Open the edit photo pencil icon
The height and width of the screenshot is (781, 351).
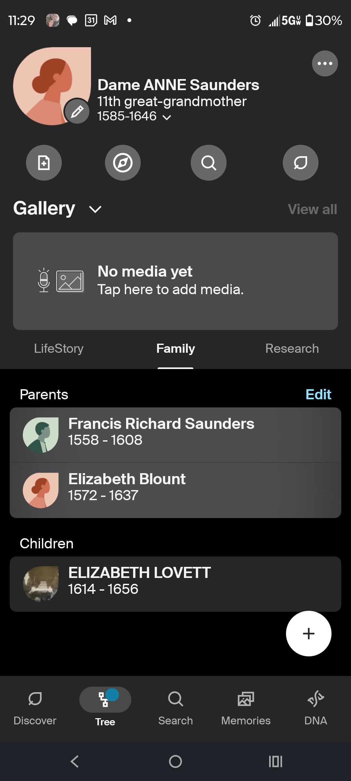[77, 111]
